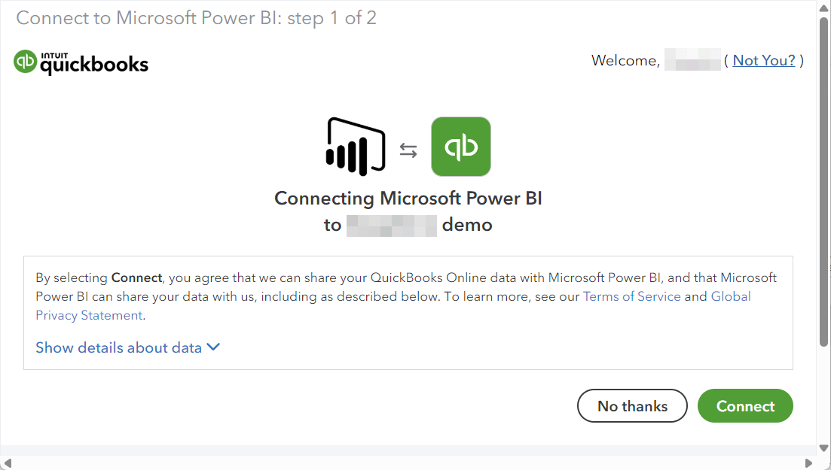Click the two-way sync arrows icon

(408, 150)
